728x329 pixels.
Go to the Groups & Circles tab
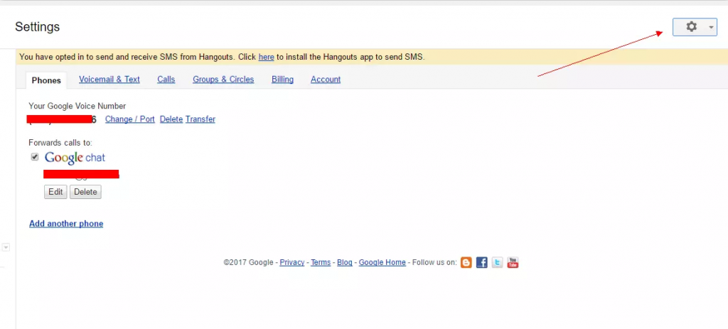pos(223,80)
